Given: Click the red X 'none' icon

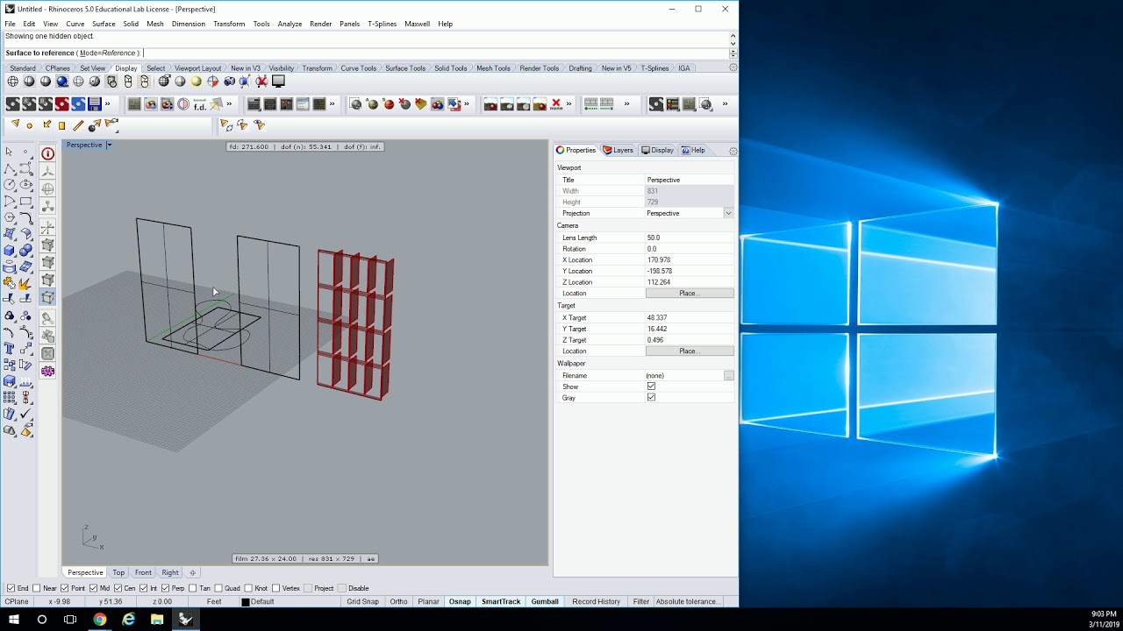Looking at the screenshot, I should [556, 104].
